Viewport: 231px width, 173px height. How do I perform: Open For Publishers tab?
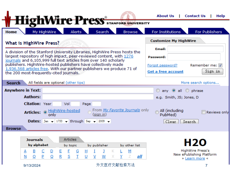[x=208, y=32]
